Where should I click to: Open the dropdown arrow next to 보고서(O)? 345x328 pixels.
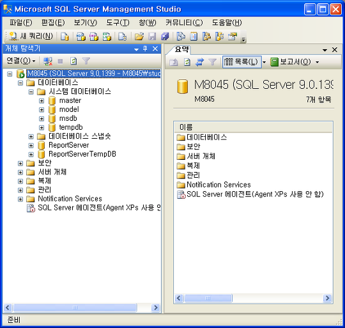[x=317, y=62]
